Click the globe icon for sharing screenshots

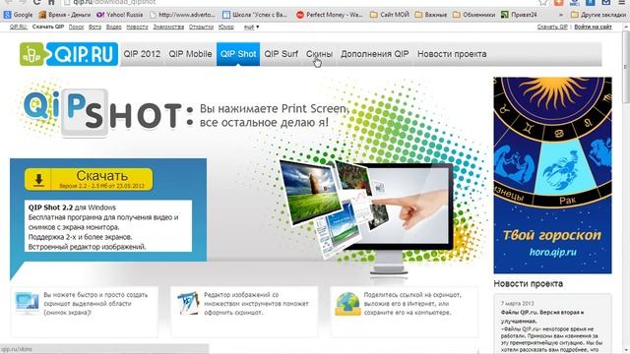point(347,304)
